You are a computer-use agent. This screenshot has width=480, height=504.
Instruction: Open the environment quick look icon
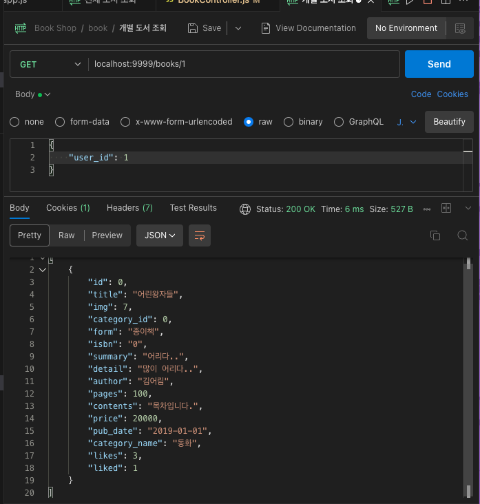tap(460, 28)
